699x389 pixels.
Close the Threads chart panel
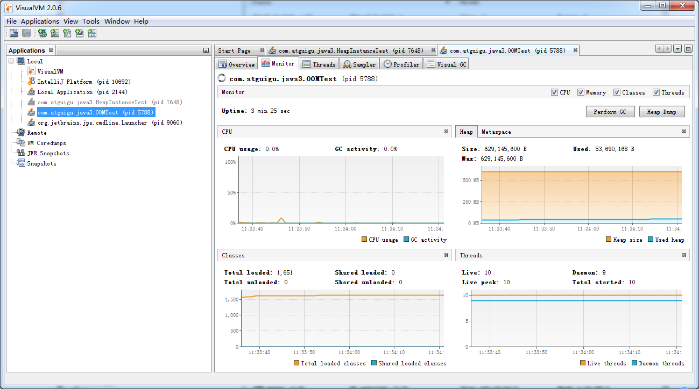[684, 255]
